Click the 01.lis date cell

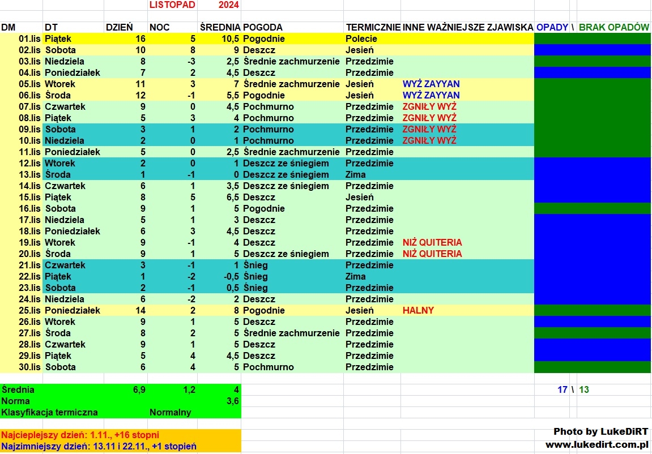[x=31, y=38]
